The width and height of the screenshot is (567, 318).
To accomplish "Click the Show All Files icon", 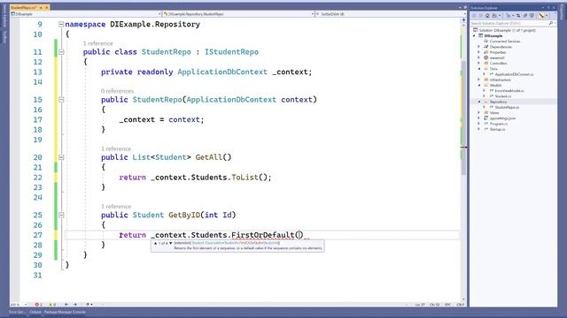I will point(532,16).
